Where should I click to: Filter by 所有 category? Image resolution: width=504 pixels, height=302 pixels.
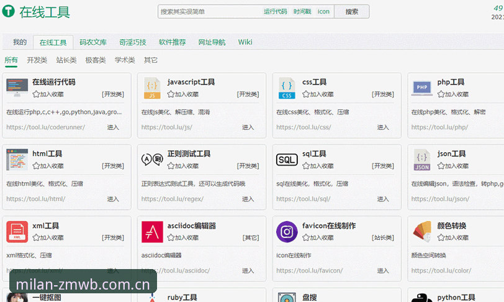point(11,60)
